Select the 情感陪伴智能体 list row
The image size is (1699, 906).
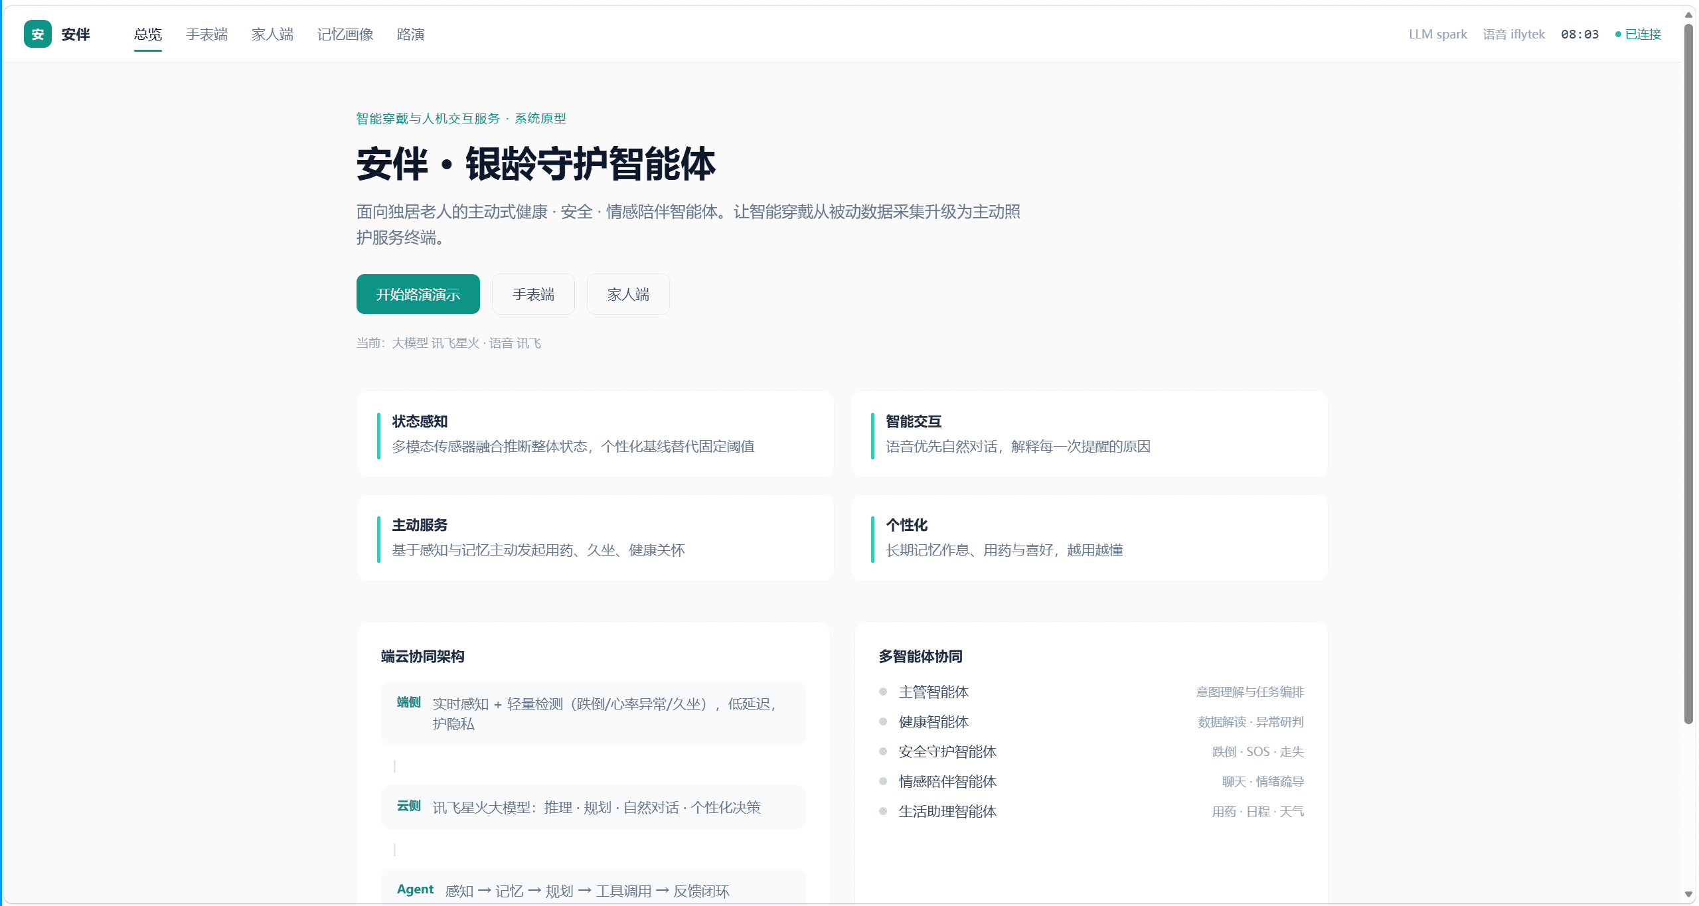coord(1091,781)
